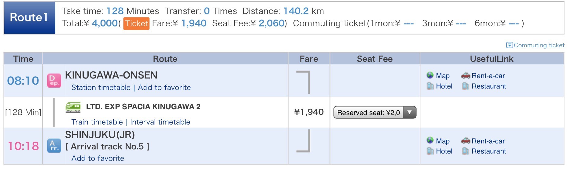The image size is (571, 170).
Task: Click the pink Dep. departure icon
Action: tap(54, 81)
